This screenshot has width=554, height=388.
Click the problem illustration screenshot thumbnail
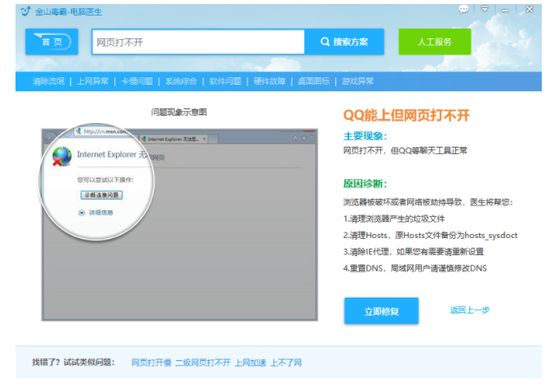coord(179,222)
